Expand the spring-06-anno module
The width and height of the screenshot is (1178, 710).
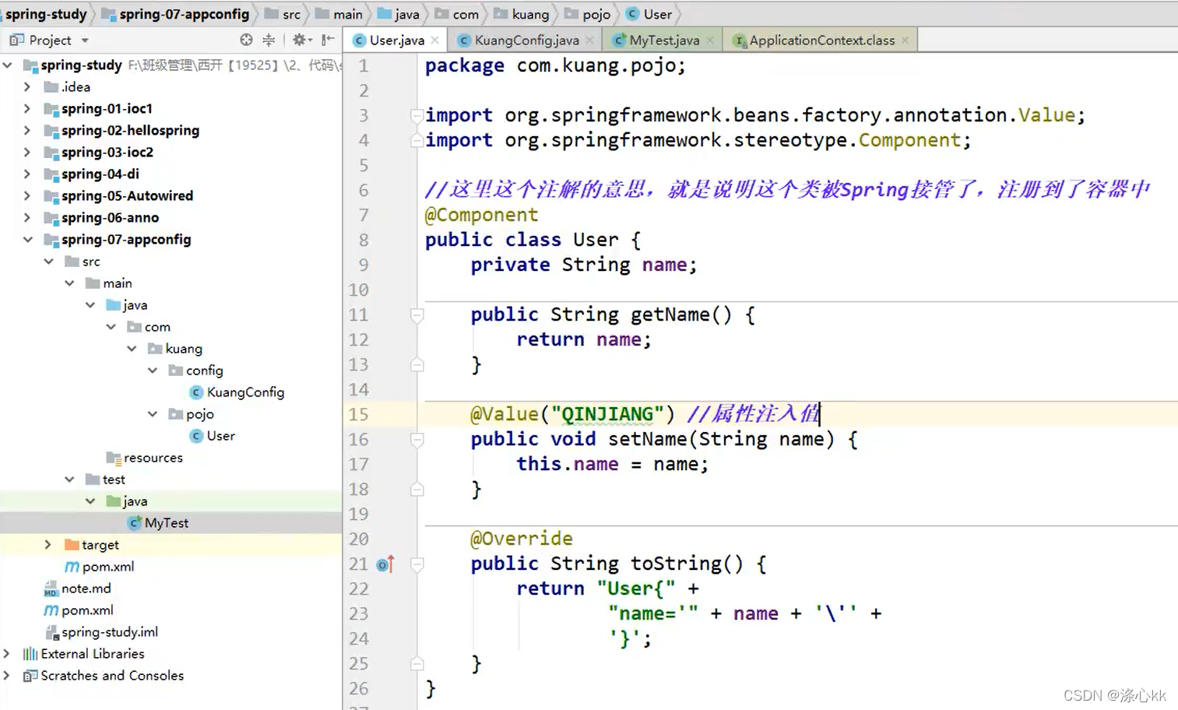pyautogui.click(x=27, y=218)
